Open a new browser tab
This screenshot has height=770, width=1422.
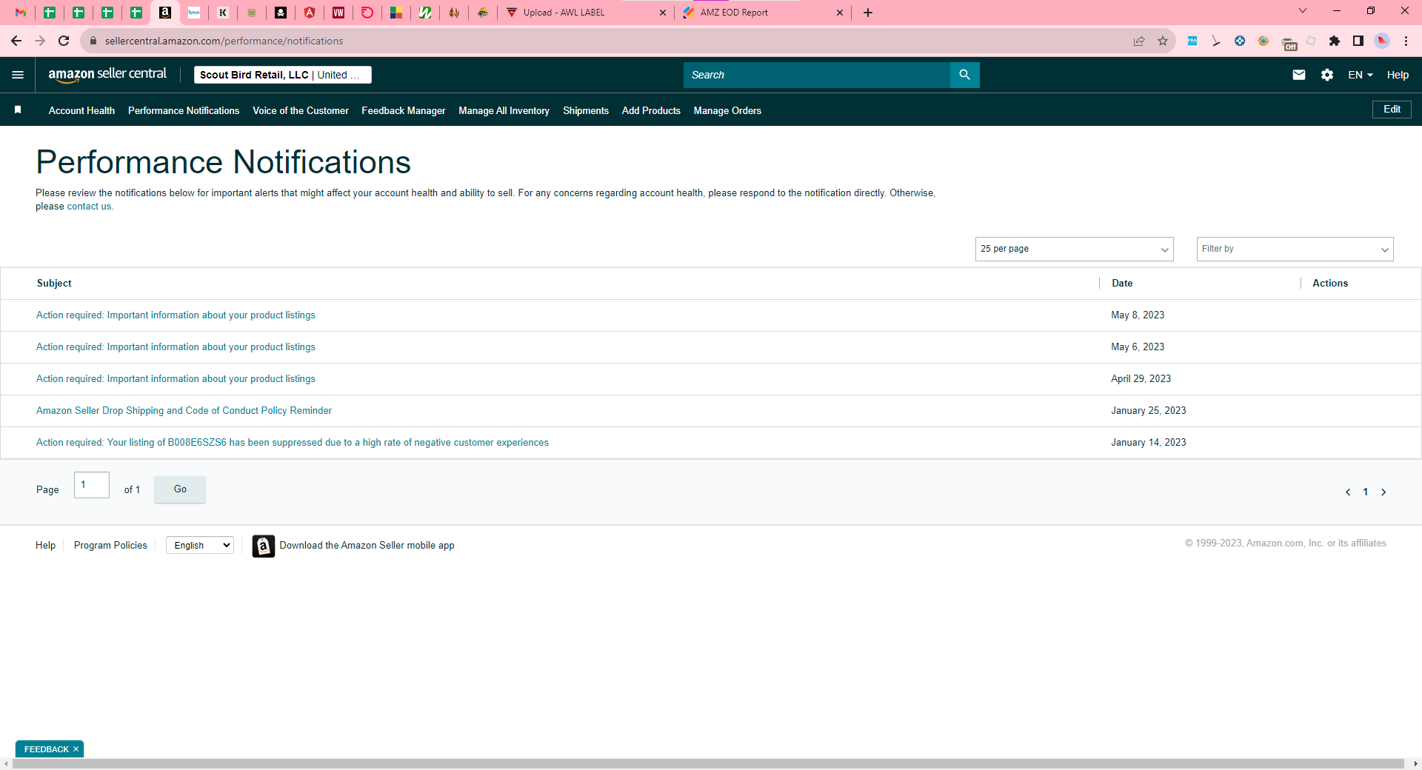click(868, 13)
